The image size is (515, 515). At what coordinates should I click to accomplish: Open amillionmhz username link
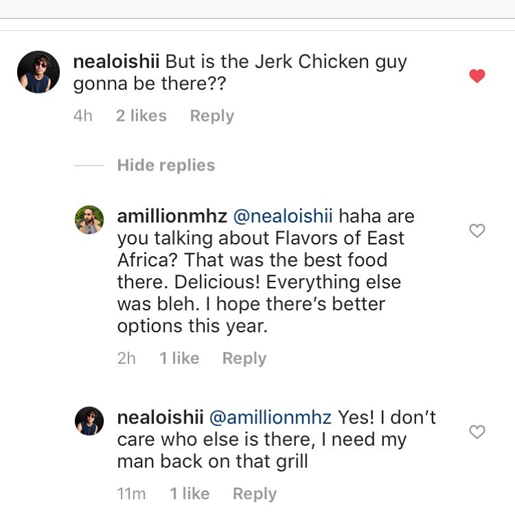(x=172, y=216)
